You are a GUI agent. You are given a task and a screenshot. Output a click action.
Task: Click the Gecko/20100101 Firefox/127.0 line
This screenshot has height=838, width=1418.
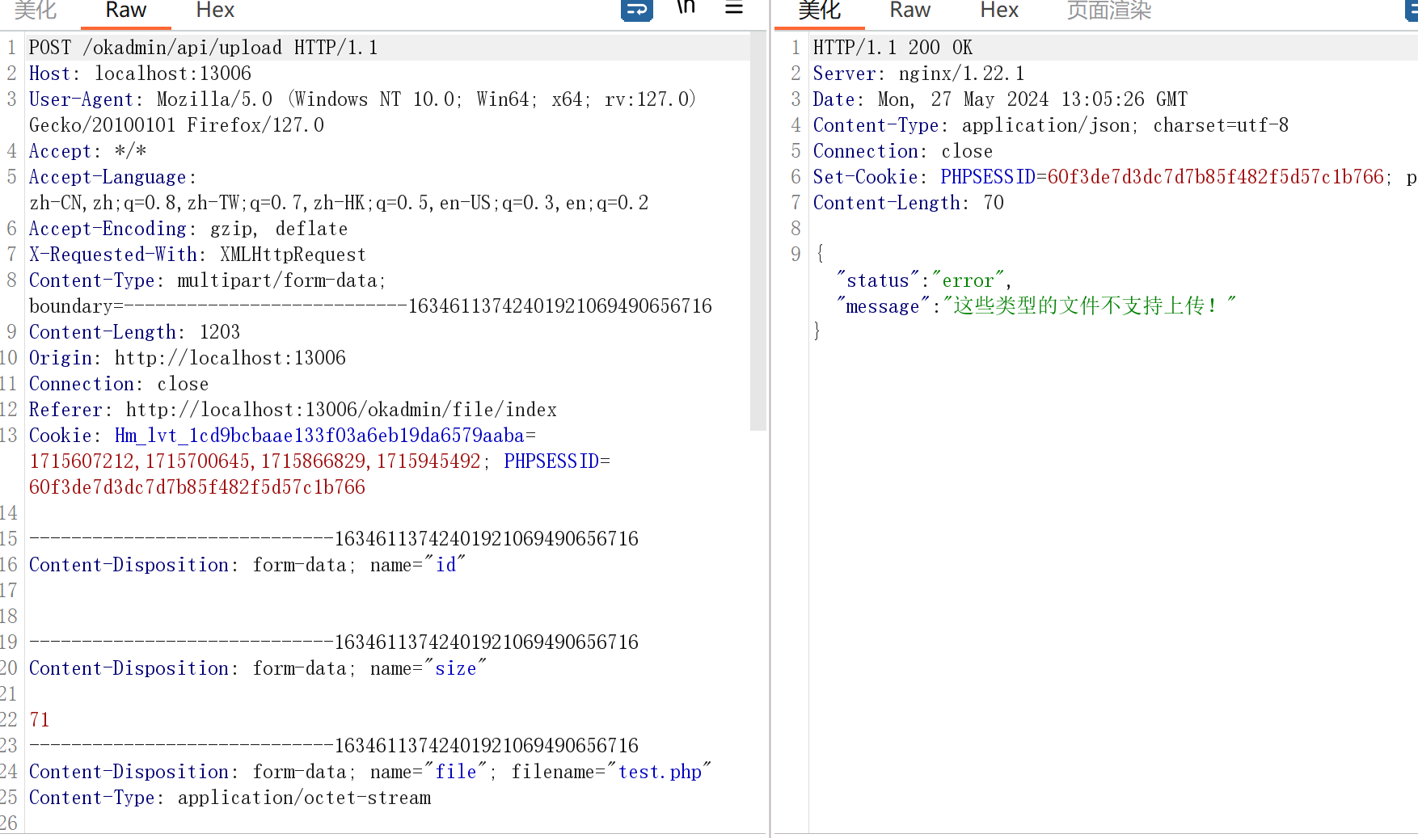[176, 125]
